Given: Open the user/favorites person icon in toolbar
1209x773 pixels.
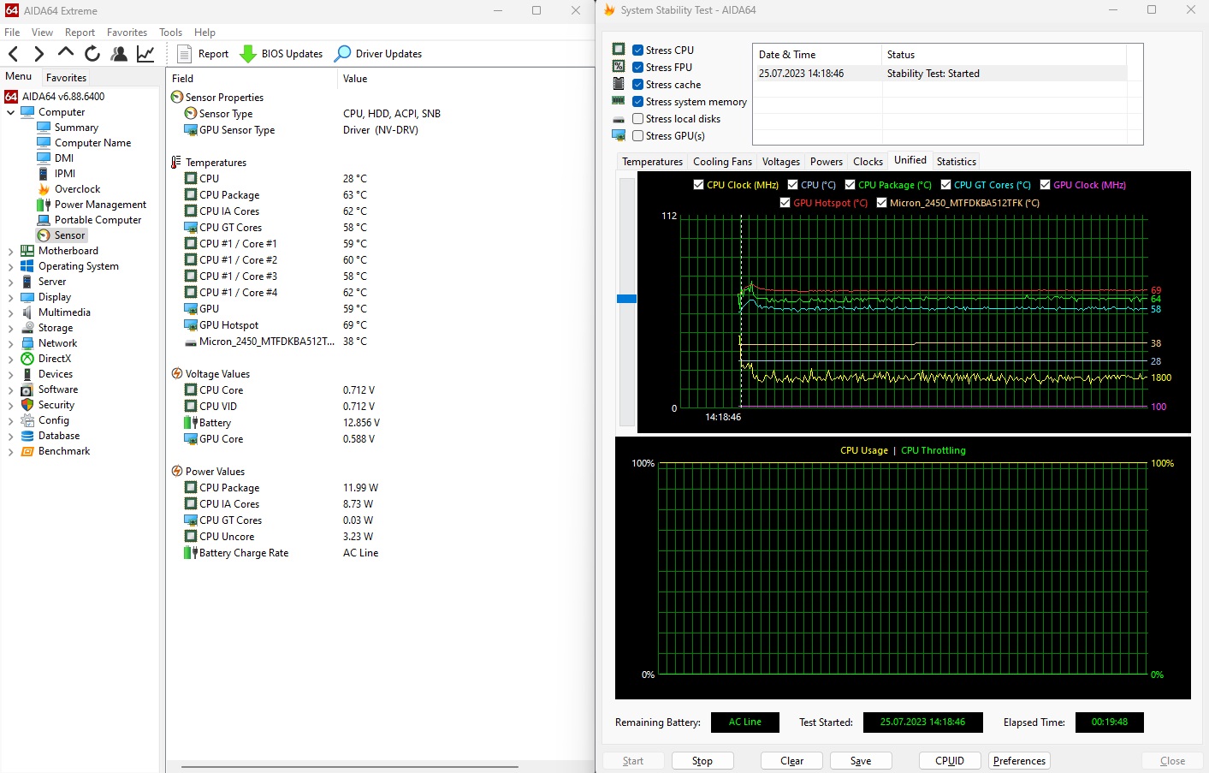Looking at the screenshot, I should coord(119,54).
